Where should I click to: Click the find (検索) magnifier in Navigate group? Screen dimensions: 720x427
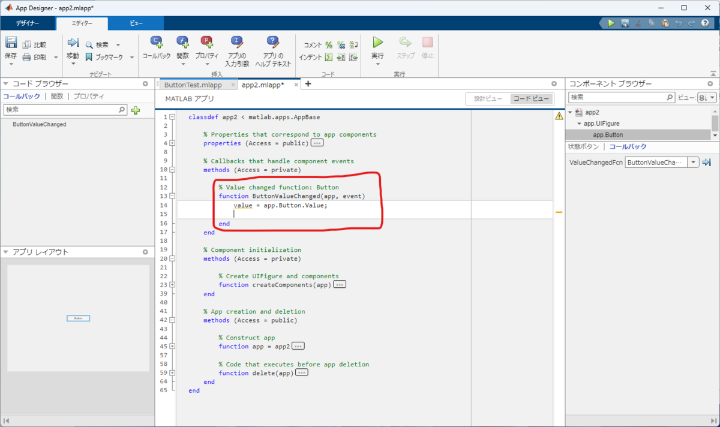click(89, 45)
